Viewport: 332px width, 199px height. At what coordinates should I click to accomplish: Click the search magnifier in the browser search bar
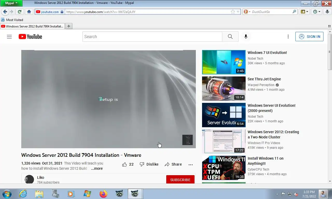tap(294, 12)
